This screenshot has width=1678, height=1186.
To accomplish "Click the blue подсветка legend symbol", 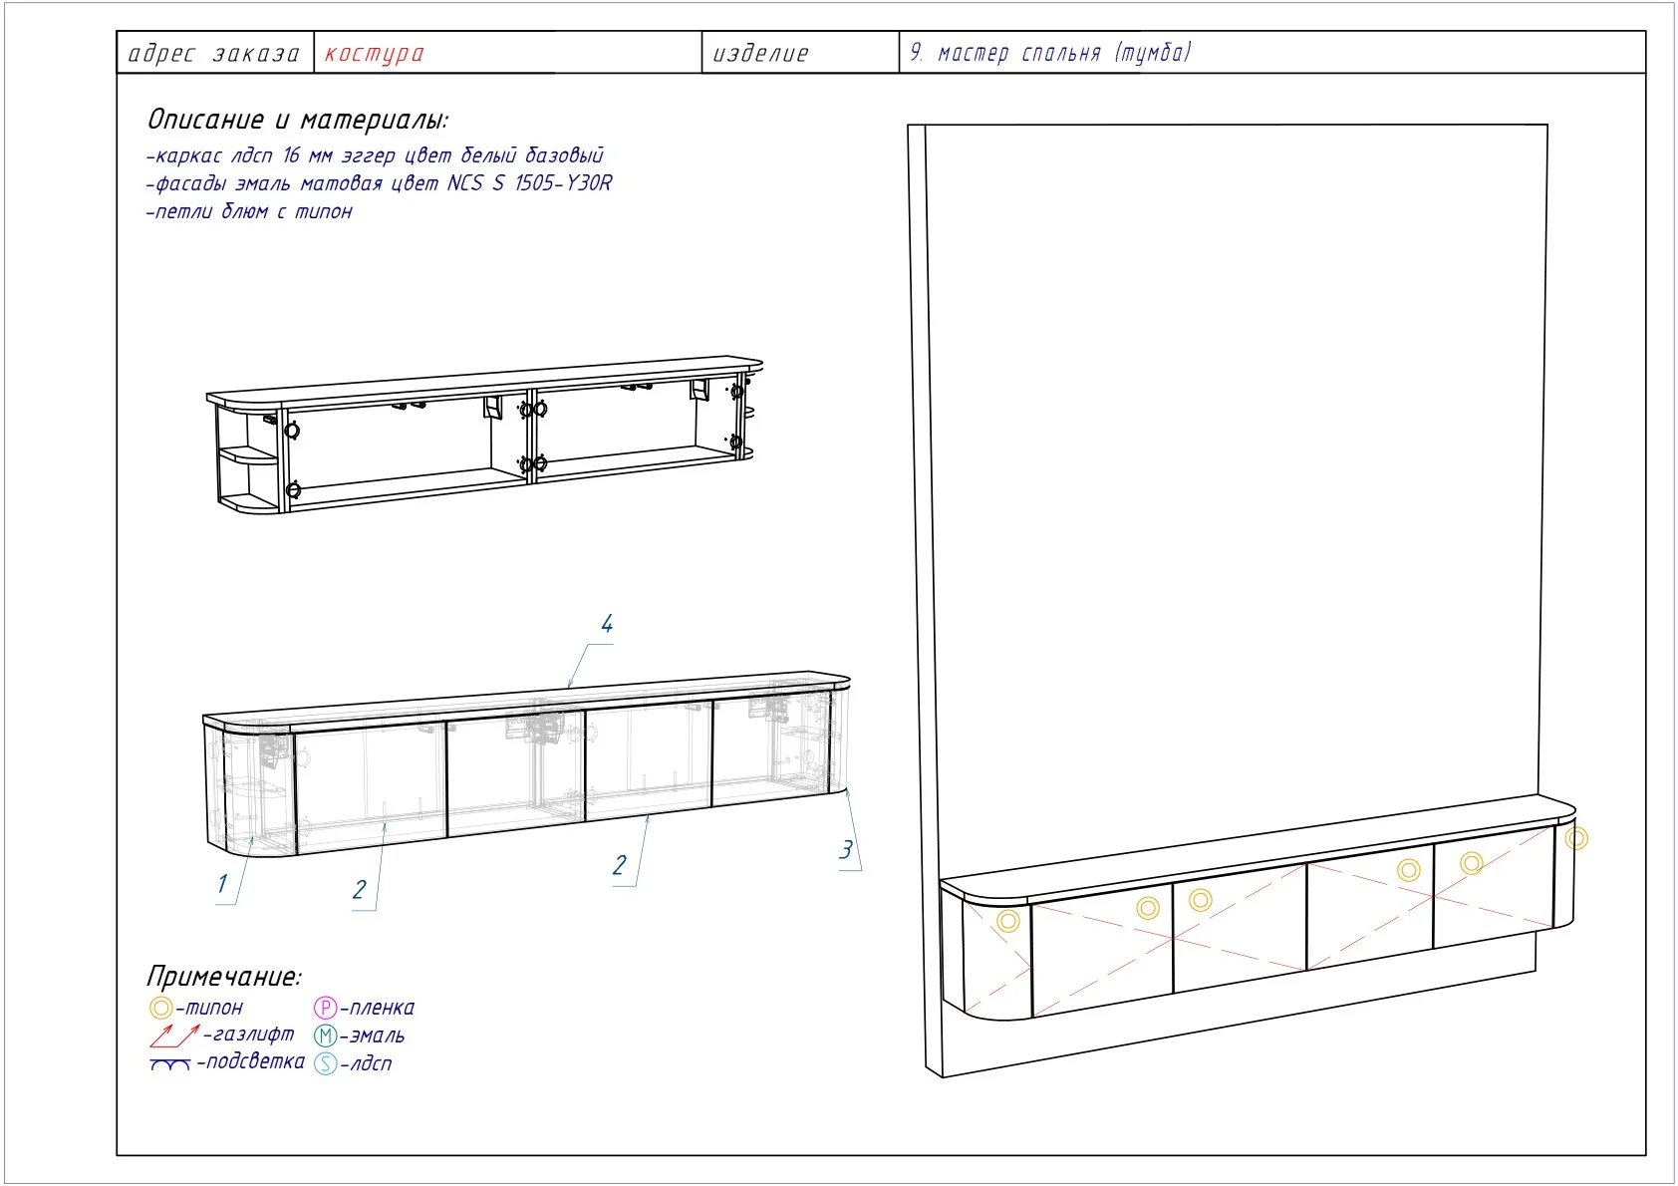I will coord(170,1064).
